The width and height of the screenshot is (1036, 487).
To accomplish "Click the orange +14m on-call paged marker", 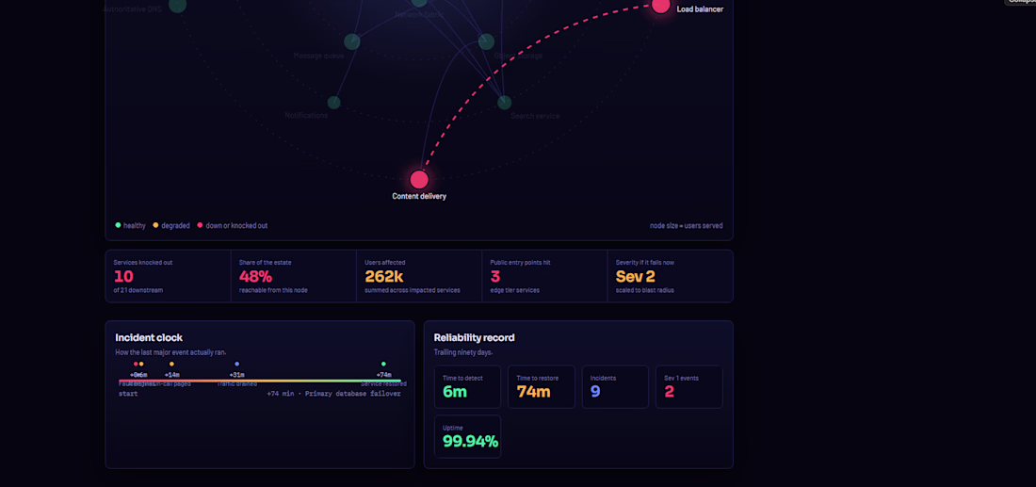I will click(x=171, y=365).
